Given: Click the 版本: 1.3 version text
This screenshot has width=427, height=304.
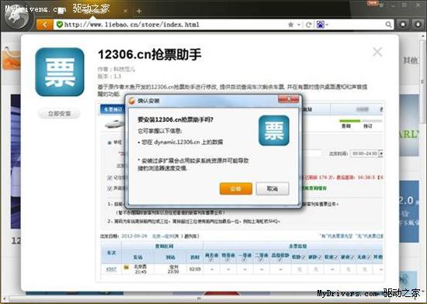Looking at the screenshot, I should point(109,77).
